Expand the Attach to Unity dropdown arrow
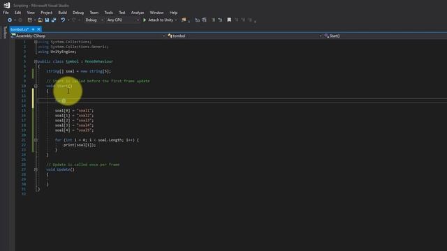This screenshot has height=251, width=447. click(176, 20)
